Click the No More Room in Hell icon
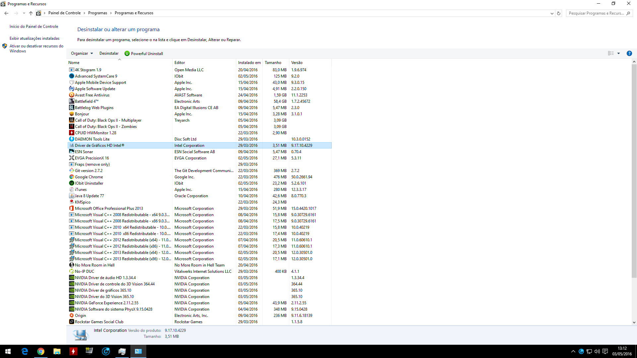637x358 pixels. [71, 265]
